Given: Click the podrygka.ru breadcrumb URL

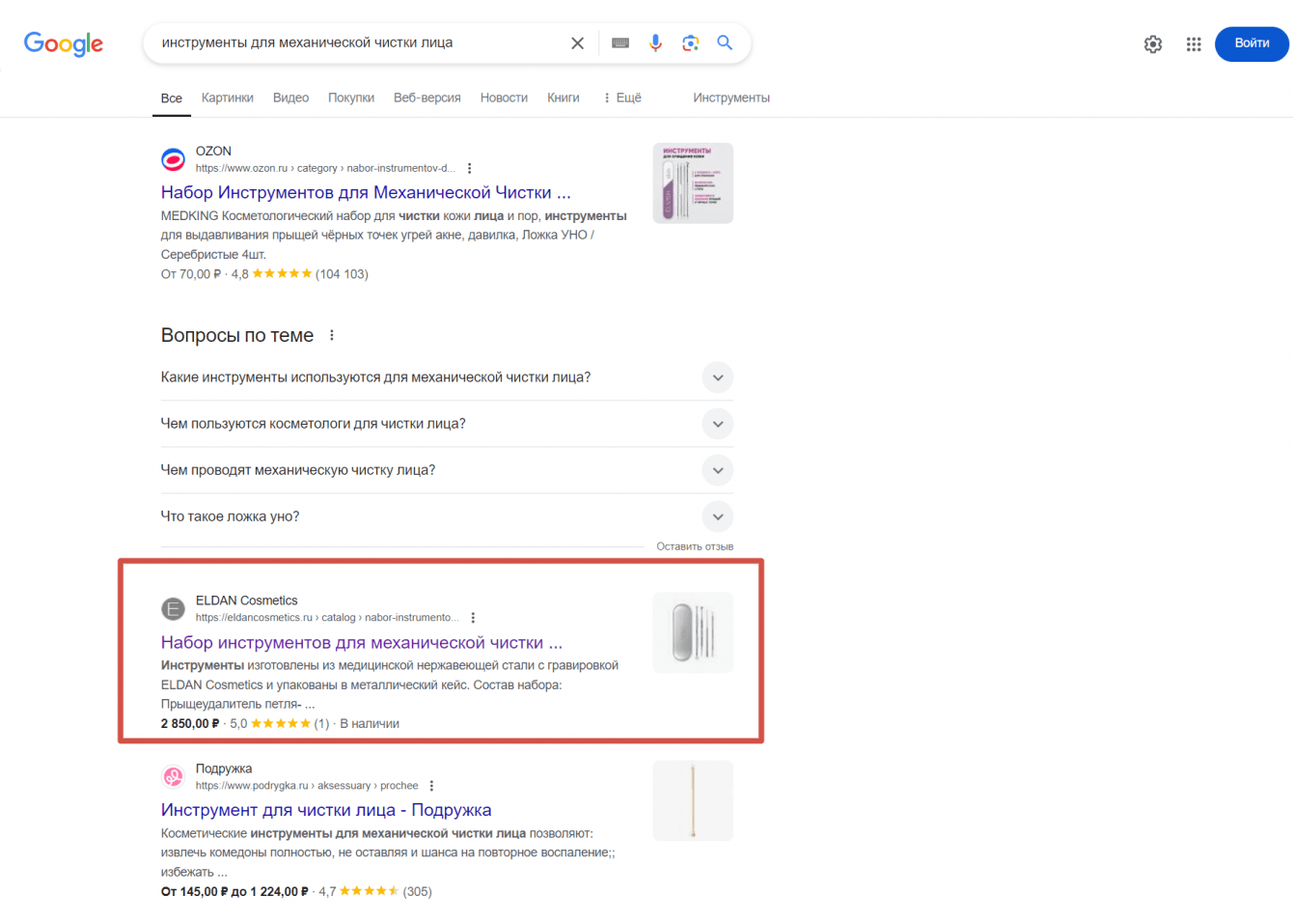Looking at the screenshot, I should click(307, 786).
